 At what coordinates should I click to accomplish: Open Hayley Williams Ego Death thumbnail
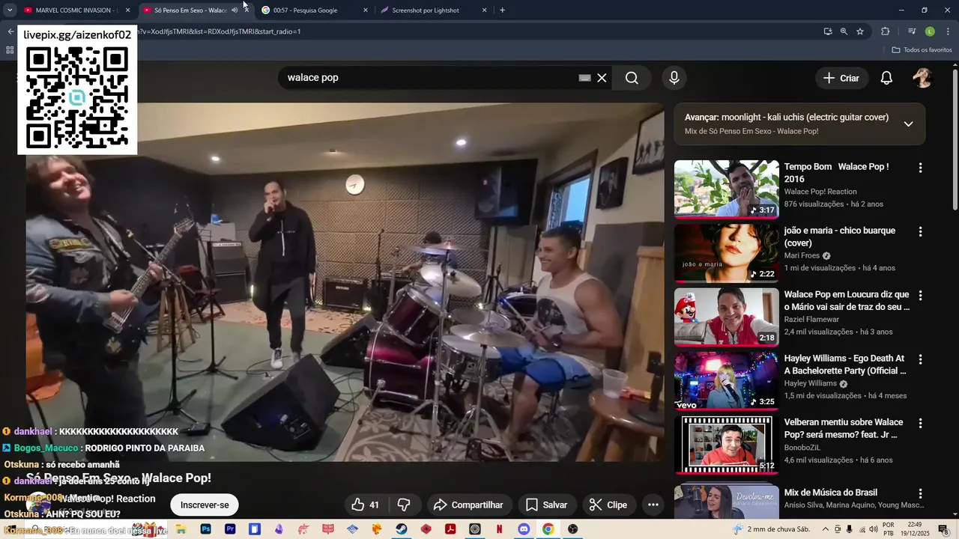727,381
